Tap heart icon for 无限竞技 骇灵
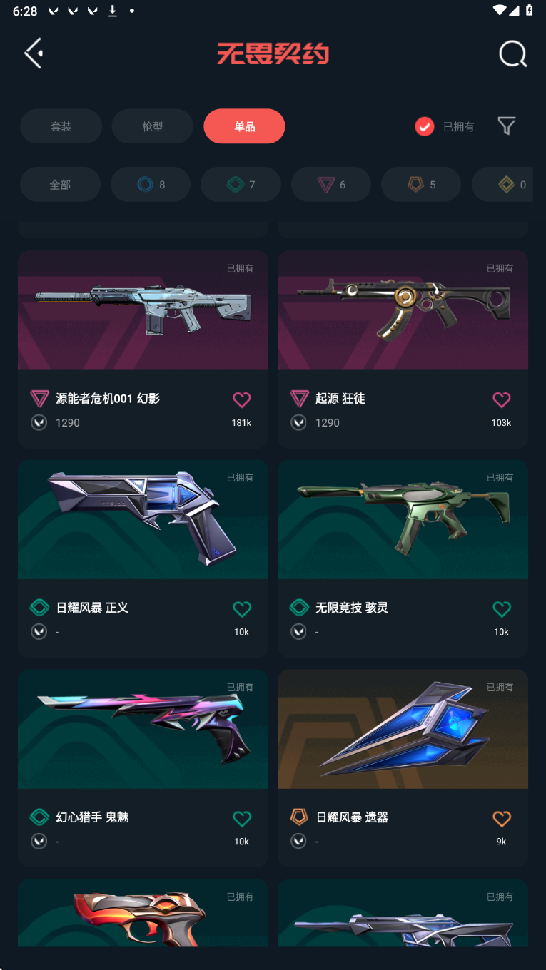This screenshot has width=546, height=970. tap(502, 609)
